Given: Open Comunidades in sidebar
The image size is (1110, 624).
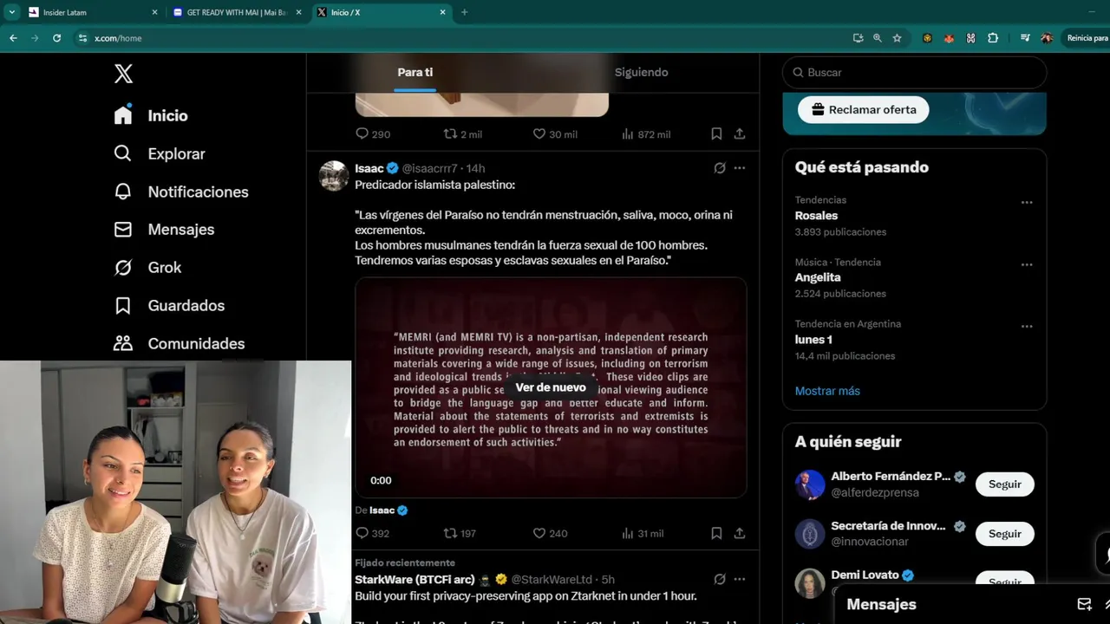Looking at the screenshot, I should 180,344.
